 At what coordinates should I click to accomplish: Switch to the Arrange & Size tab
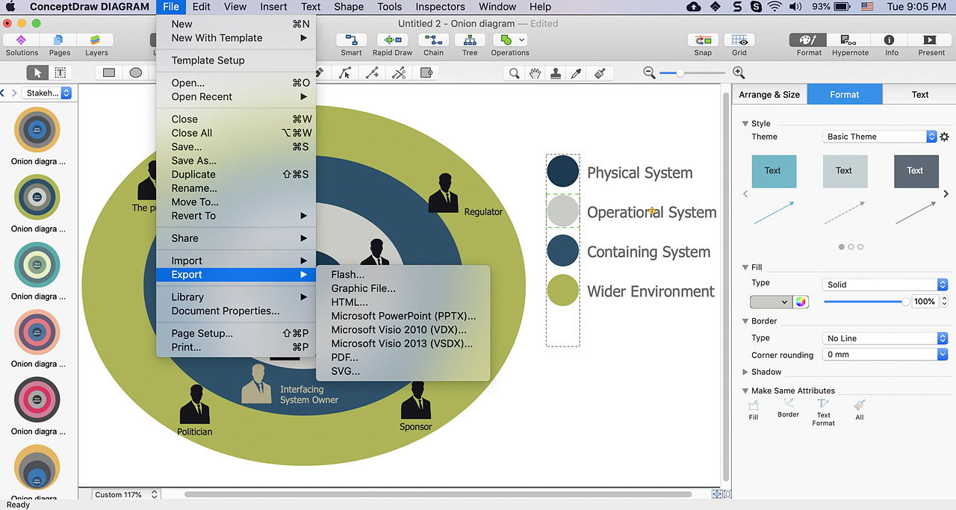(x=769, y=95)
